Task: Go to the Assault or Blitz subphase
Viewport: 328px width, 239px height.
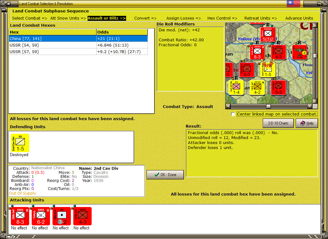Action: tap(107, 18)
